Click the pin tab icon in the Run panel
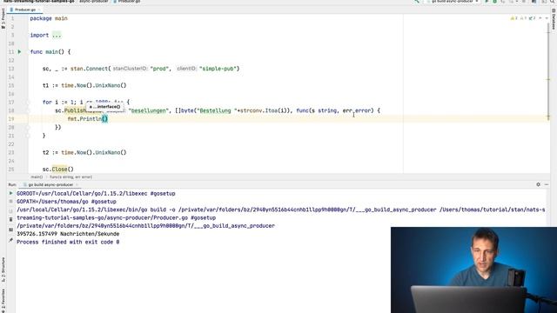557x313 pixels. tap(10, 240)
